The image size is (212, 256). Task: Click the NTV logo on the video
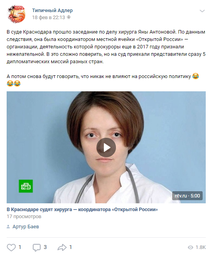coord(26,186)
